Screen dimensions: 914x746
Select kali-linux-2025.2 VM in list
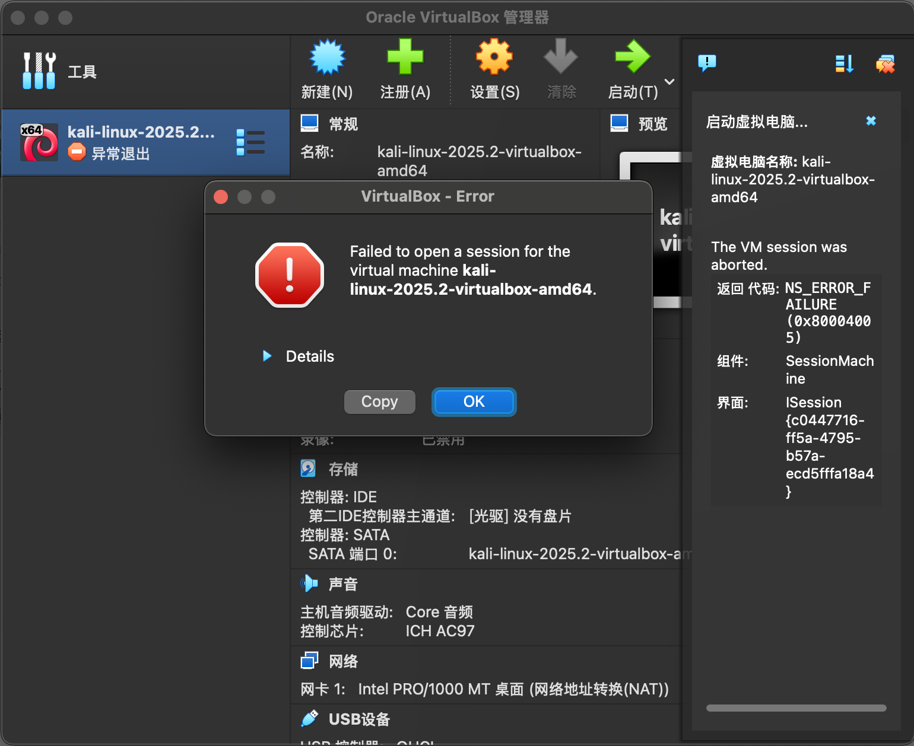click(x=145, y=142)
